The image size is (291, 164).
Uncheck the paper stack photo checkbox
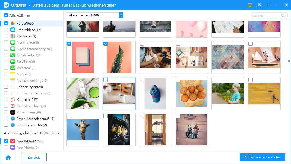click(69, 44)
